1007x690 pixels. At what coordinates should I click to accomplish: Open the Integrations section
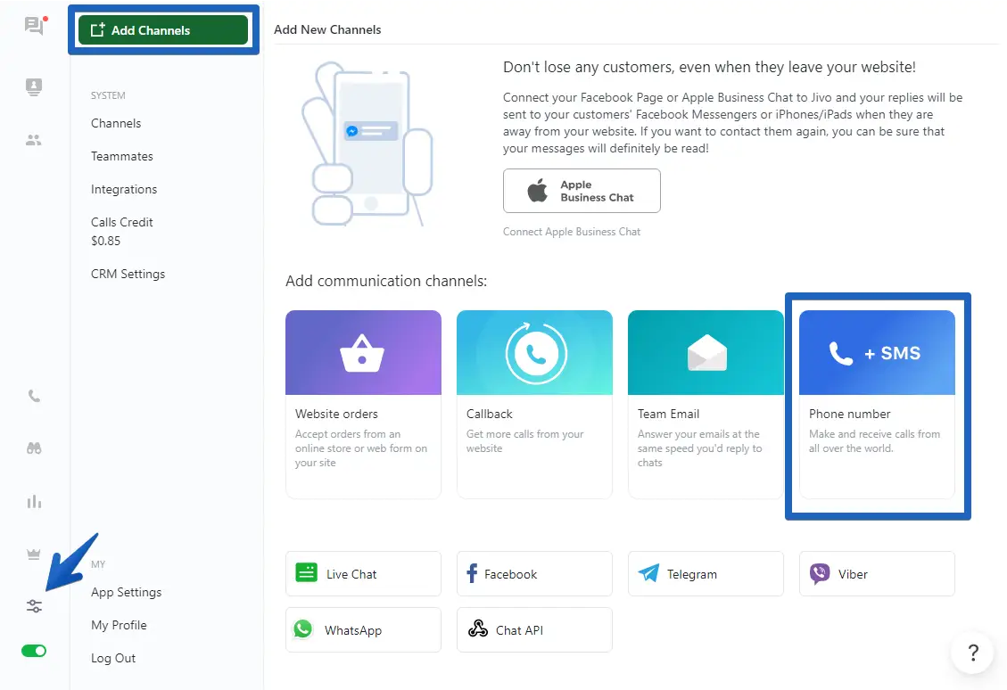point(124,189)
